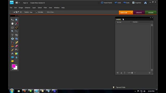Expand the EDIT Full mode arrow

click(x=132, y=13)
